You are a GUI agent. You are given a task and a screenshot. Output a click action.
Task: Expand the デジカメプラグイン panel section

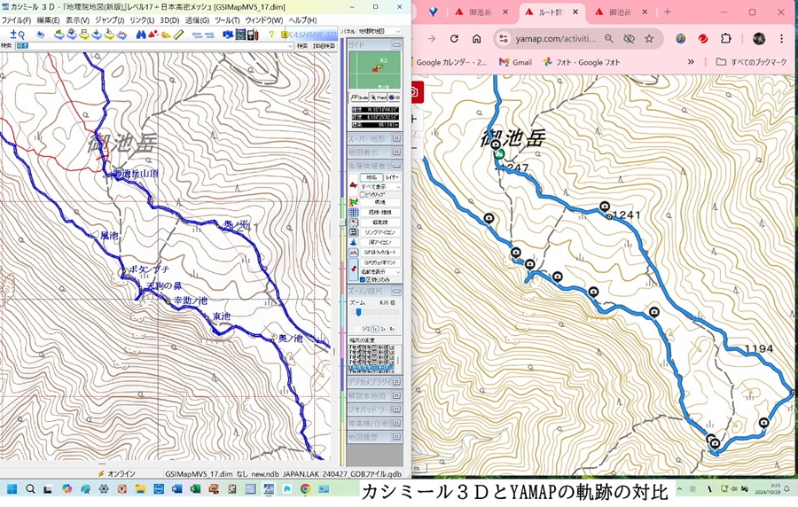tap(396, 381)
